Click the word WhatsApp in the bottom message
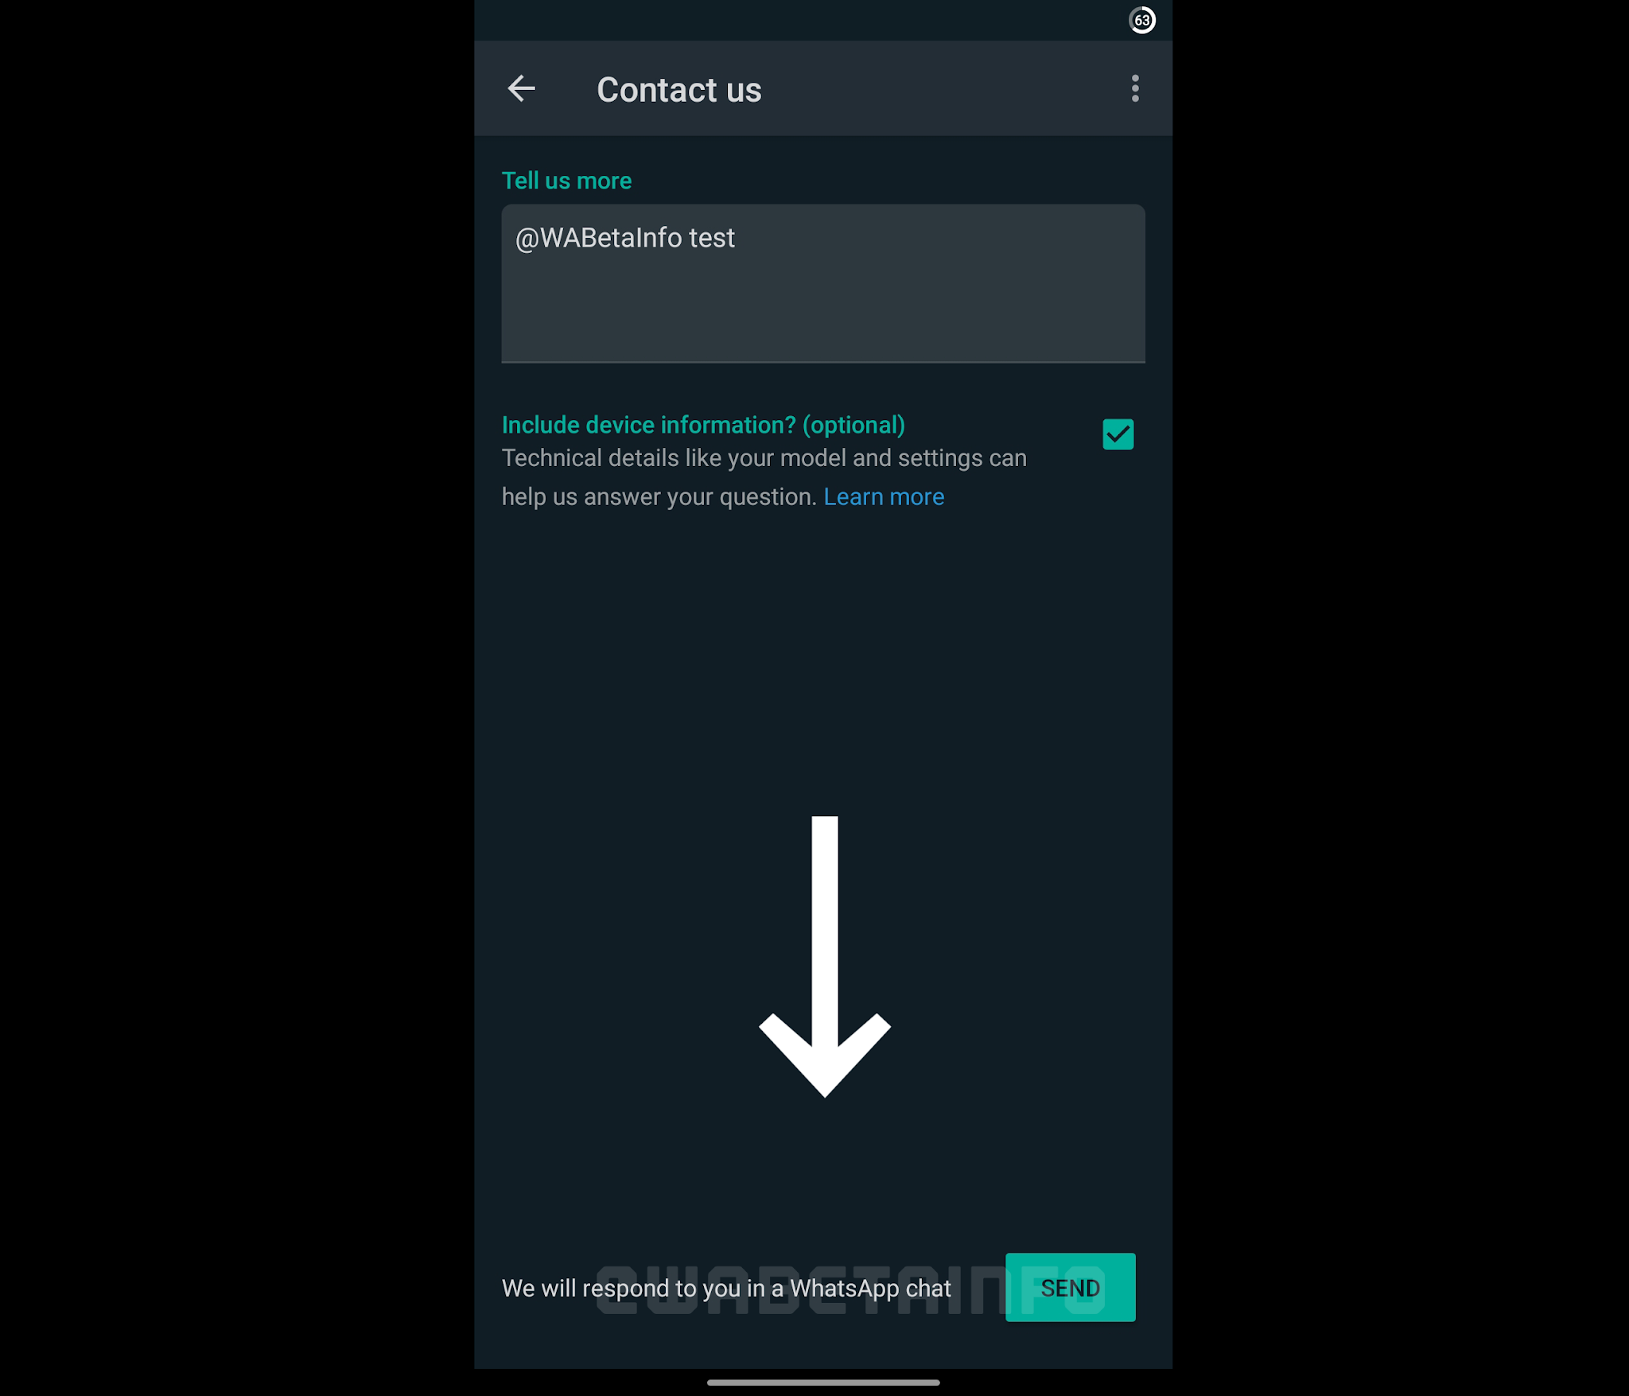This screenshot has height=1396, width=1629. [x=845, y=1288]
